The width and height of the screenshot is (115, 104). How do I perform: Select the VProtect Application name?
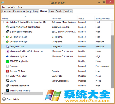(19, 86)
